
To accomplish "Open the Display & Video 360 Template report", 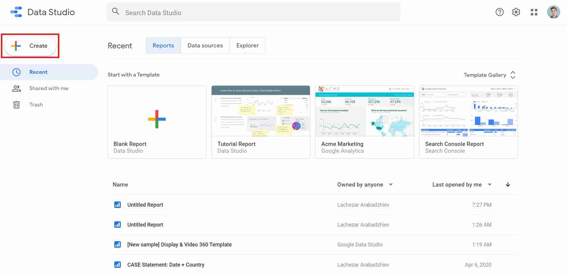I will pyautogui.click(x=313, y=245).
